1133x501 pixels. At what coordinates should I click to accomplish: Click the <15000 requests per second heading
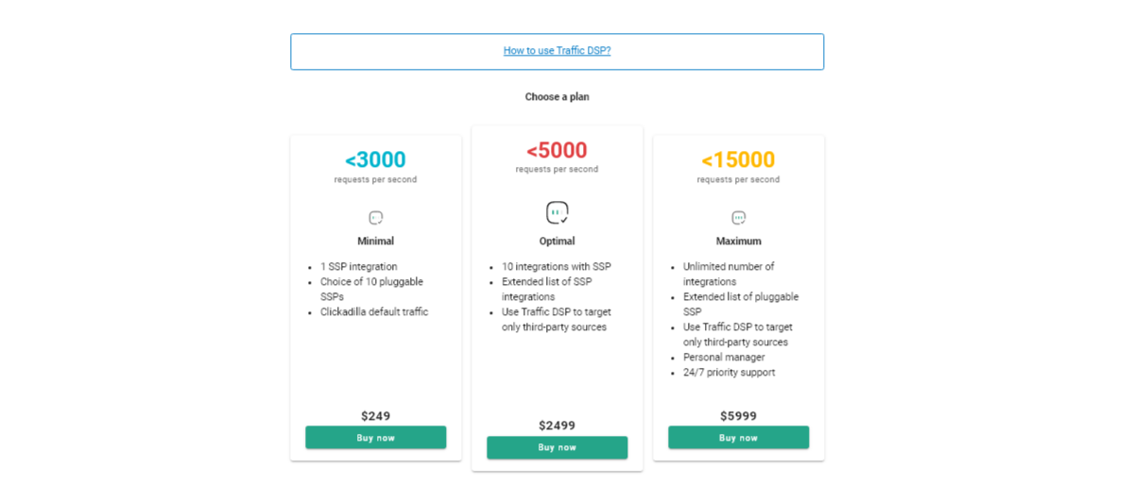(738, 160)
